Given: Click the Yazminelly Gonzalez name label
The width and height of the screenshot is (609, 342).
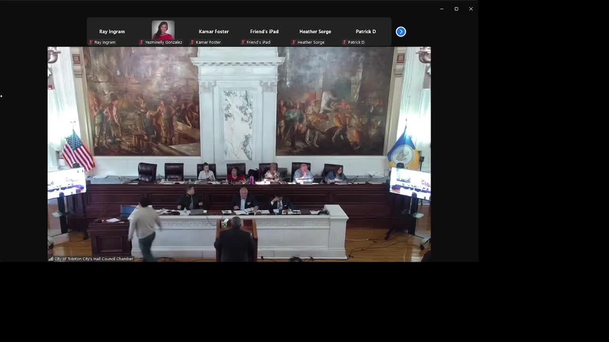Looking at the screenshot, I should (x=164, y=42).
